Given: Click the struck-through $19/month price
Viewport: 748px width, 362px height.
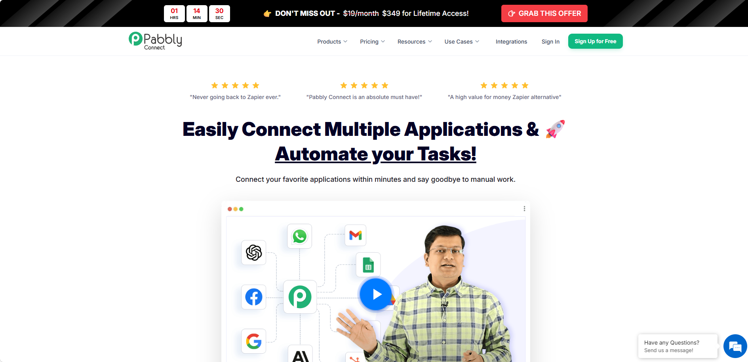Looking at the screenshot, I should click(x=361, y=13).
